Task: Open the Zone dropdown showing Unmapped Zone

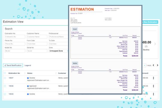Action: pos(58,51)
